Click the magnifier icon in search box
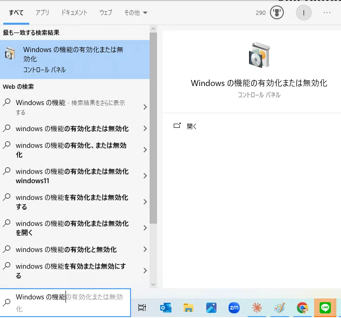The width and height of the screenshot is (341, 318). [7, 302]
